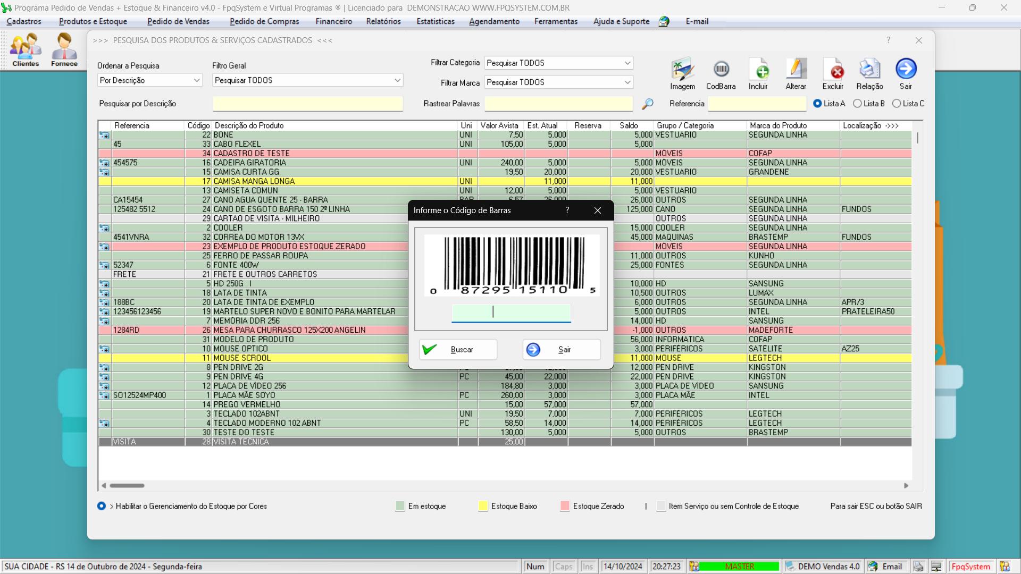Image resolution: width=1021 pixels, height=574 pixels.
Task: Click the Imagem icon
Action: [682, 74]
